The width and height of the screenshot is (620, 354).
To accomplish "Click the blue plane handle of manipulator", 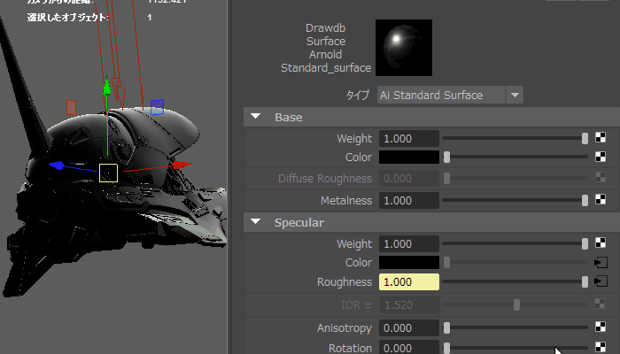I will coord(157,107).
